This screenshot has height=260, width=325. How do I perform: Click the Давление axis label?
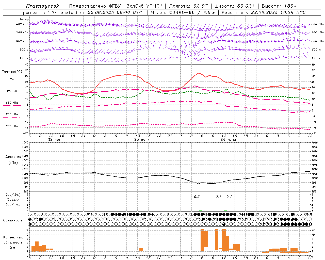13,157
